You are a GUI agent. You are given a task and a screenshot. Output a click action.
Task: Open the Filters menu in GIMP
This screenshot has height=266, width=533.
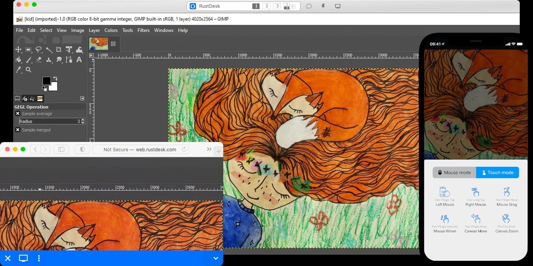143,30
